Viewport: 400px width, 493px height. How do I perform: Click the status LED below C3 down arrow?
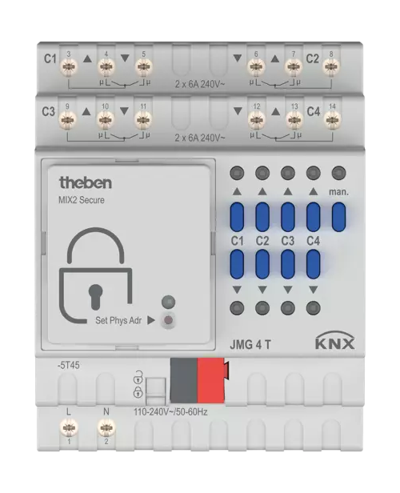tap(288, 308)
